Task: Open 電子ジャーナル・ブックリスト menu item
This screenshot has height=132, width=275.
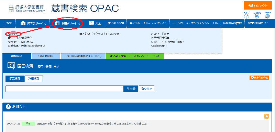Action: pos(148,23)
